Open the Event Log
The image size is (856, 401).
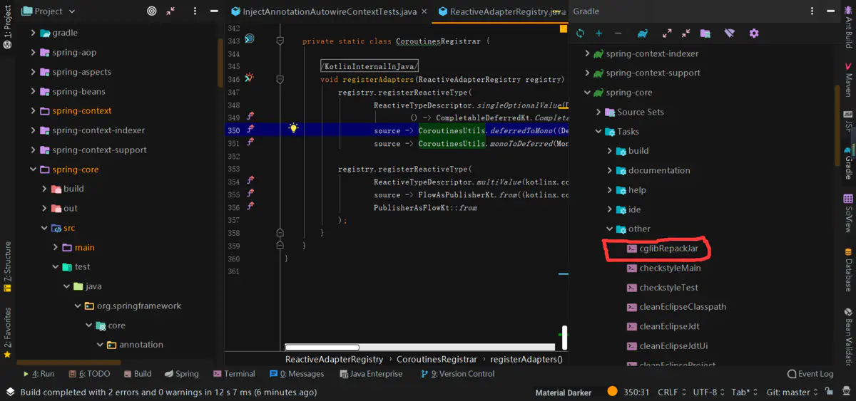pyautogui.click(x=810, y=374)
